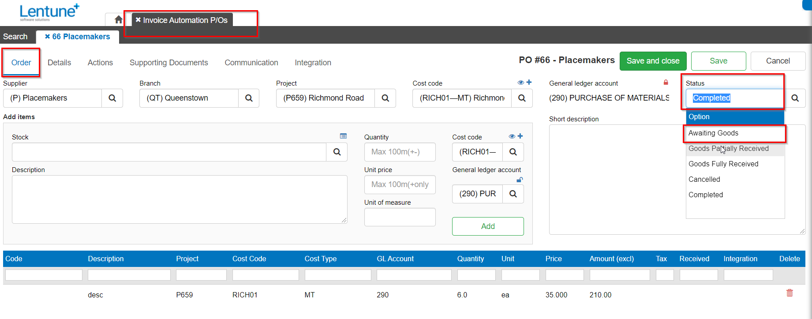Delete the desc line item with trash icon

click(790, 293)
